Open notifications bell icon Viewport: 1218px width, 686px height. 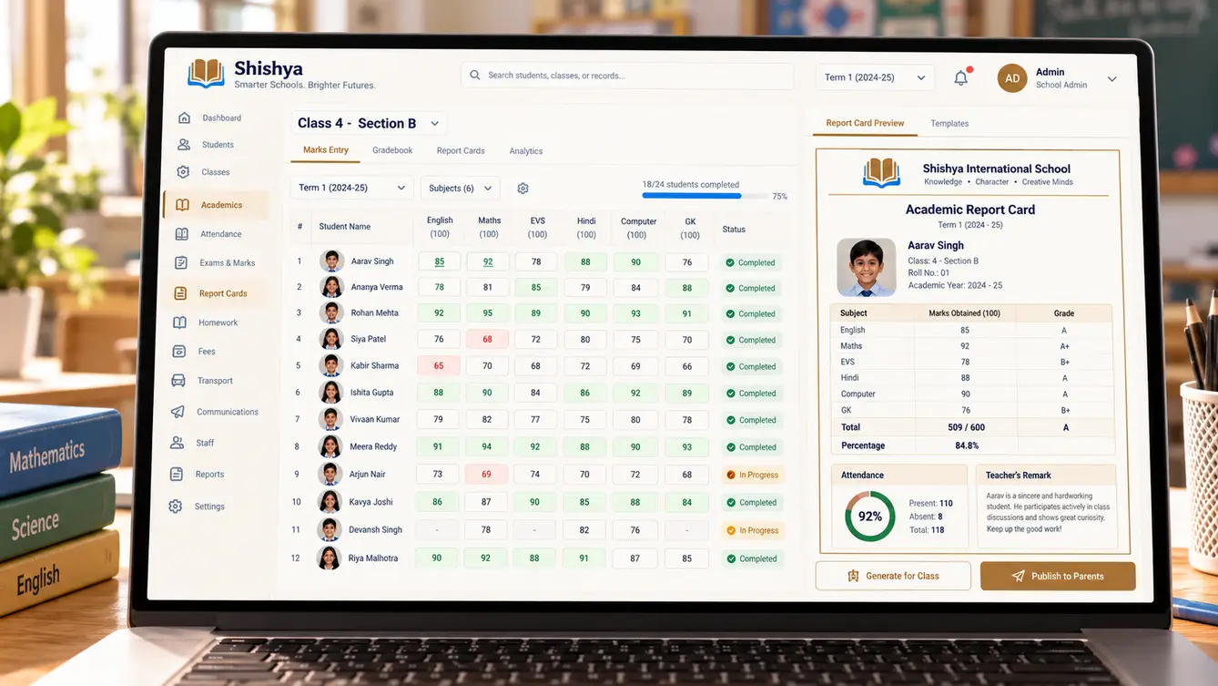(x=961, y=77)
